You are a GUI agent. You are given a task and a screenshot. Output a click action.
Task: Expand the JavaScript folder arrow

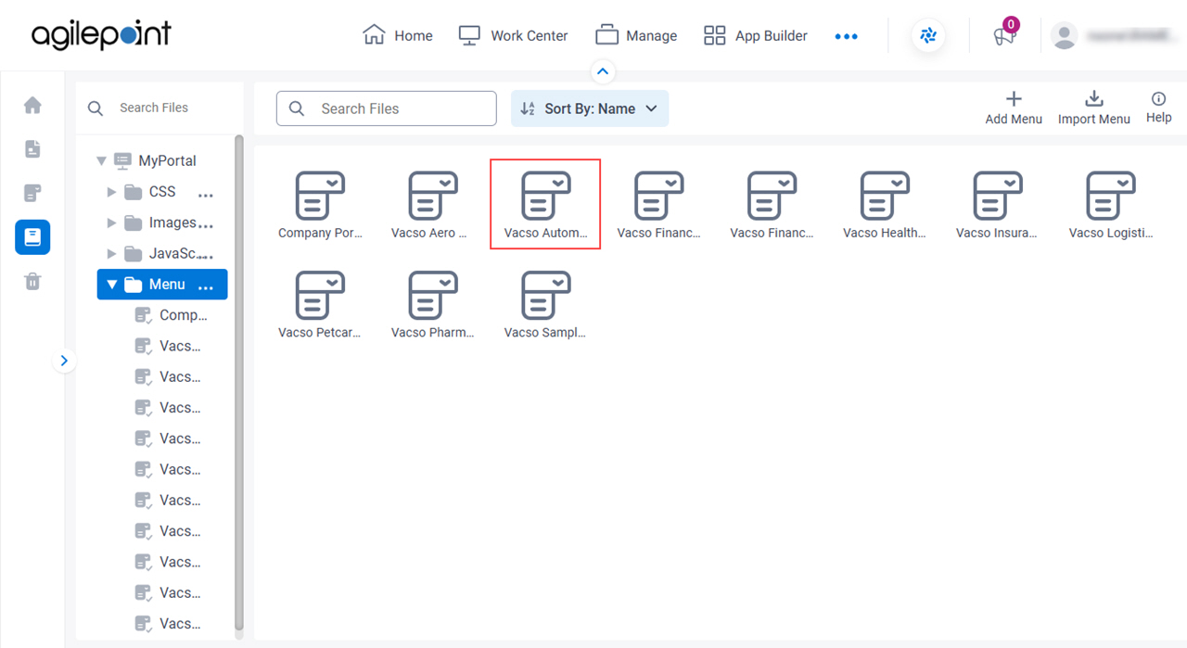point(111,253)
